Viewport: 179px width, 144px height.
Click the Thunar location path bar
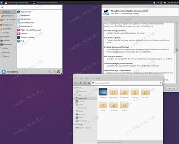tap(127, 83)
